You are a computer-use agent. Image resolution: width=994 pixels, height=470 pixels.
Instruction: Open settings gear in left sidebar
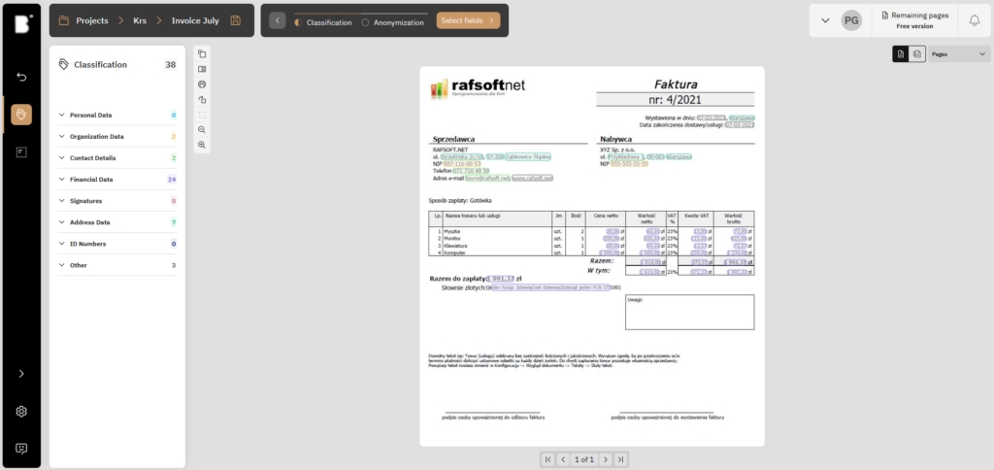coord(20,411)
